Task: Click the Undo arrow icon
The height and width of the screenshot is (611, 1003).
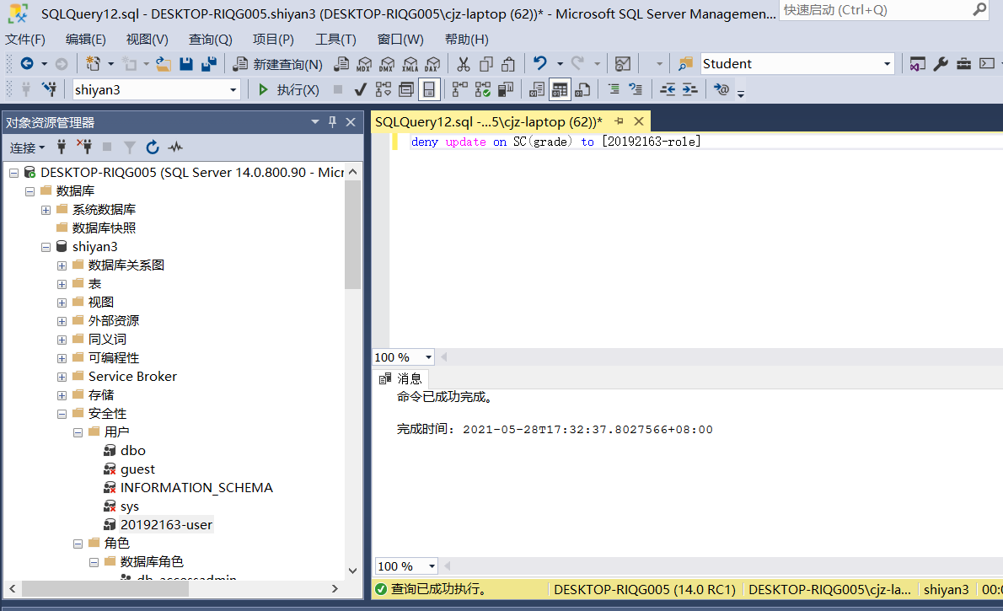Action: tap(540, 63)
